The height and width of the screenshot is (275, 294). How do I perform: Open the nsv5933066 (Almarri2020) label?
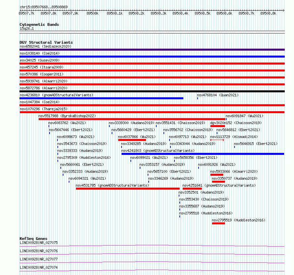click(x=234, y=171)
